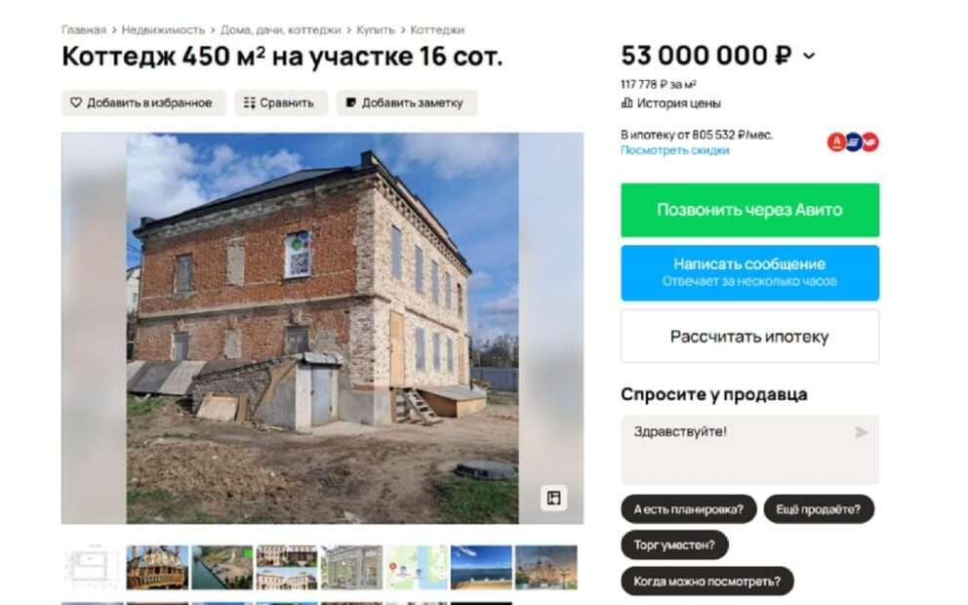968x605 pixels.
Task: Click the bank logos near the mortgage offer
Action: coord(853,142)
